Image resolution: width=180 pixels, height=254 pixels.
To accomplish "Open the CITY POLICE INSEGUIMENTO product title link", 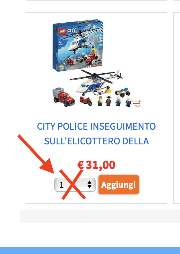I will coord(96,126).
